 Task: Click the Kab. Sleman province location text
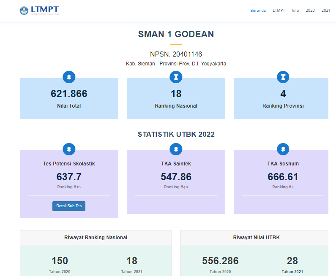point(176,64)
